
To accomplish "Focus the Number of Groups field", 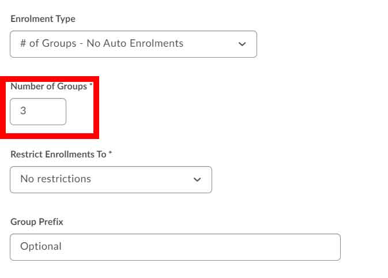I will click(x=38, y=111).
